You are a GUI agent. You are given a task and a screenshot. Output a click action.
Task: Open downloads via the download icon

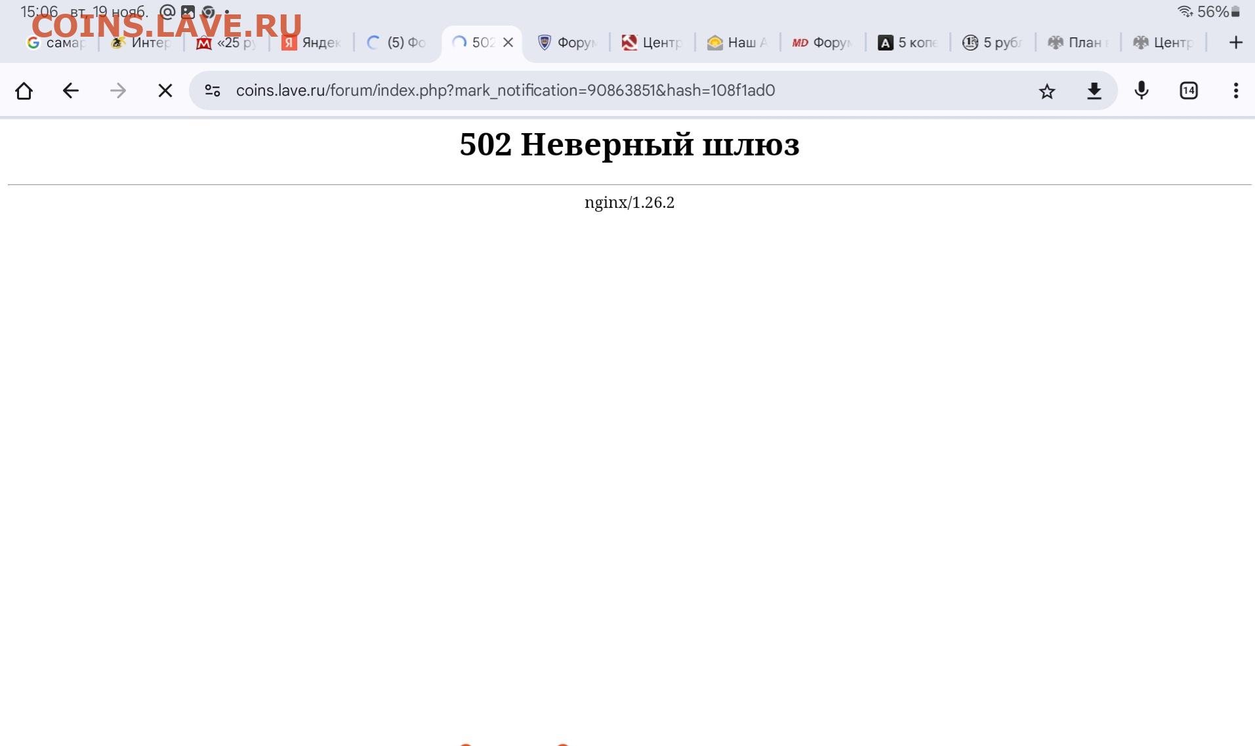[1094, 91]
